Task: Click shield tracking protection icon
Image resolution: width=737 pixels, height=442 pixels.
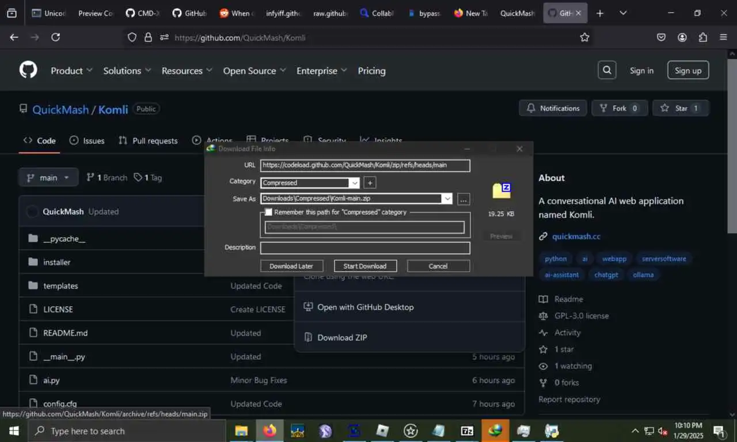Action: pyautogui.click(x=132, y=37)
